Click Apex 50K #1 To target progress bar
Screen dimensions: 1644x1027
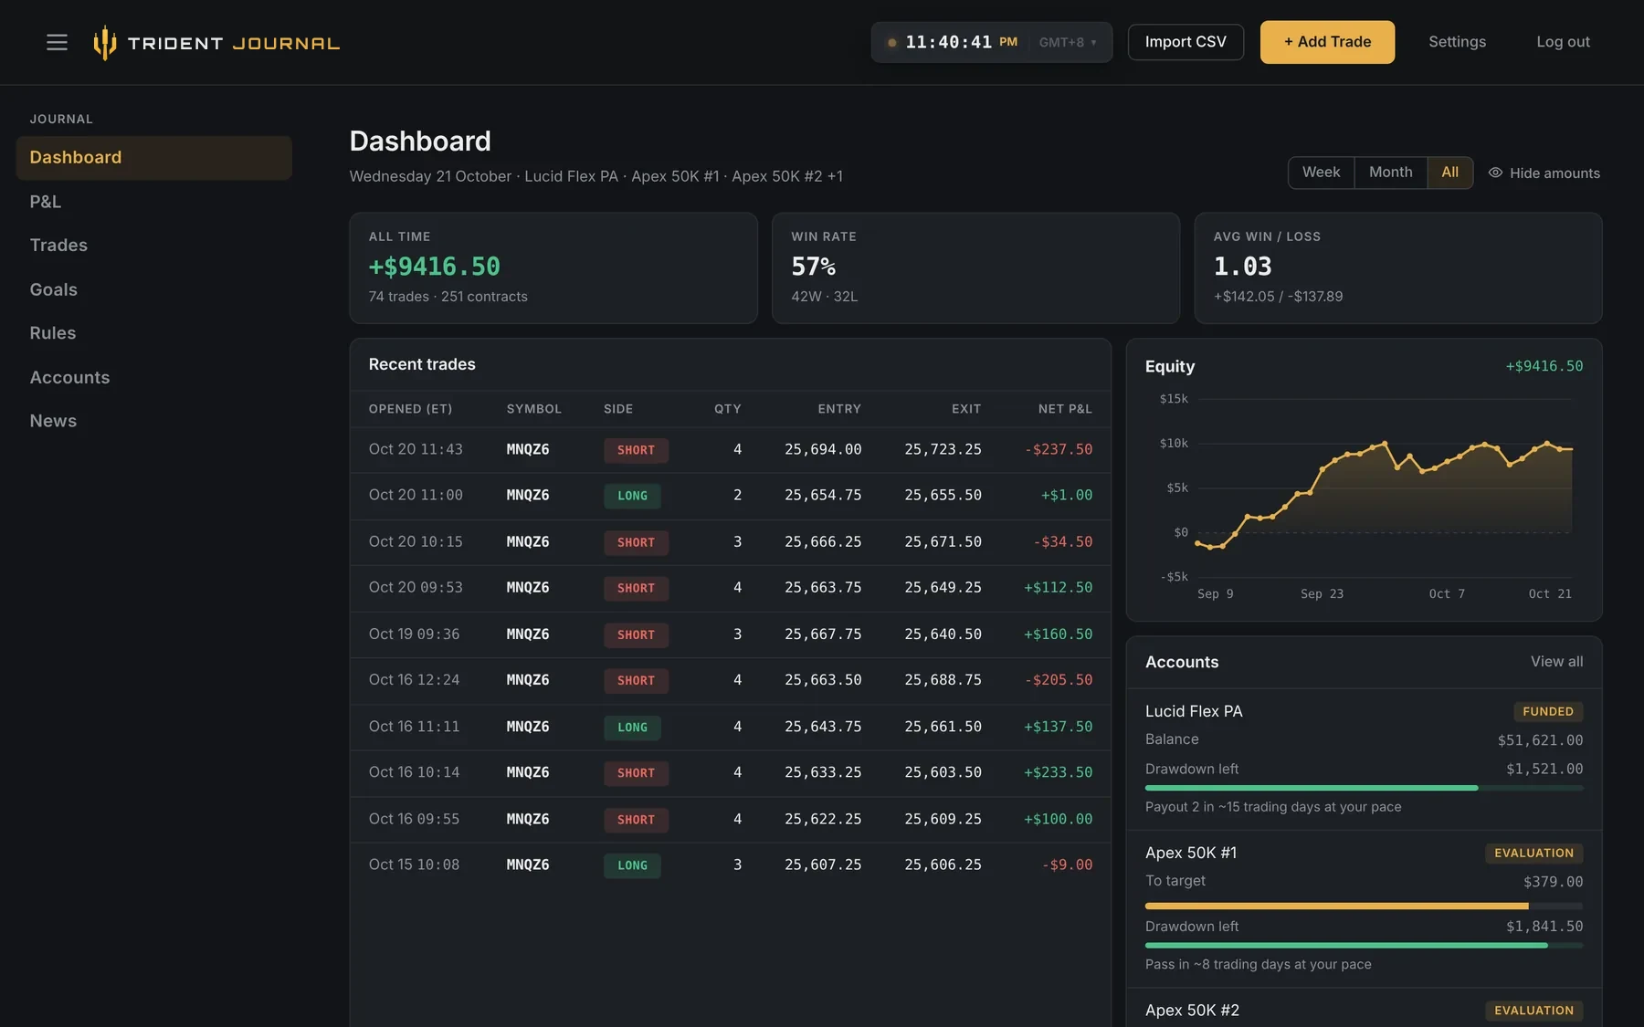[x=1364, y=906]
